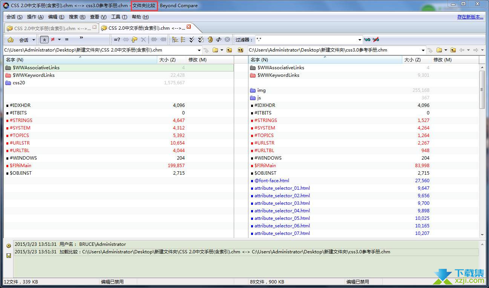Switch to the first session tab
This screenshot has width=489, height=288.
[52, 28]
